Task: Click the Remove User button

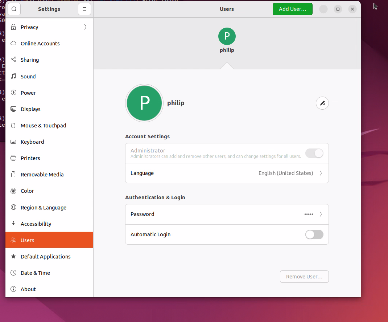Action: pyautogui.click(x=304, y=277)
